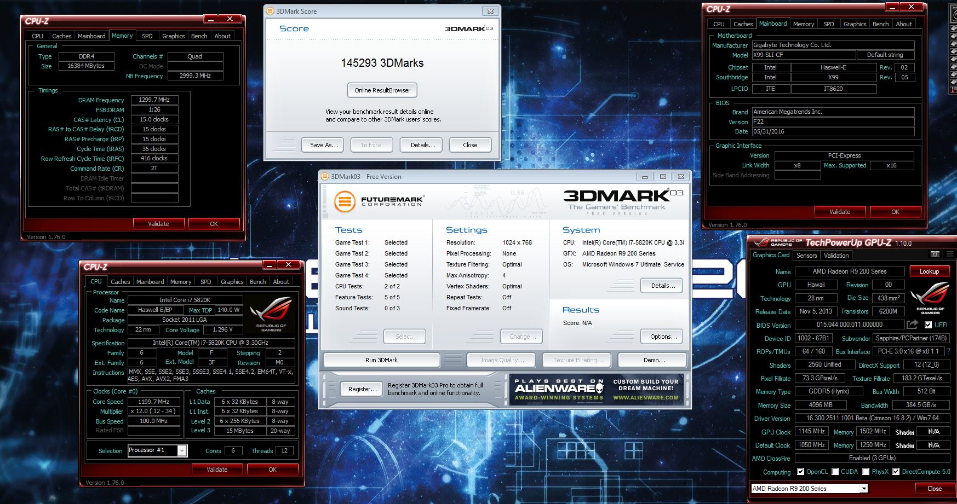Open SPD tab in the CPU-Z Memory window

pos(147,36)
